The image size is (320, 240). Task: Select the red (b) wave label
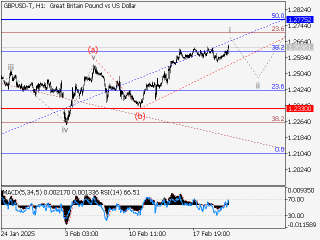click(x=140, y=116)
